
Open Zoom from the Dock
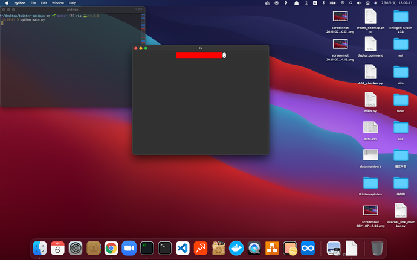pos(129,248)
